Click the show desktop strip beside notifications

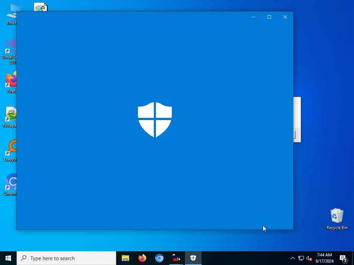[x=353, y=258]
